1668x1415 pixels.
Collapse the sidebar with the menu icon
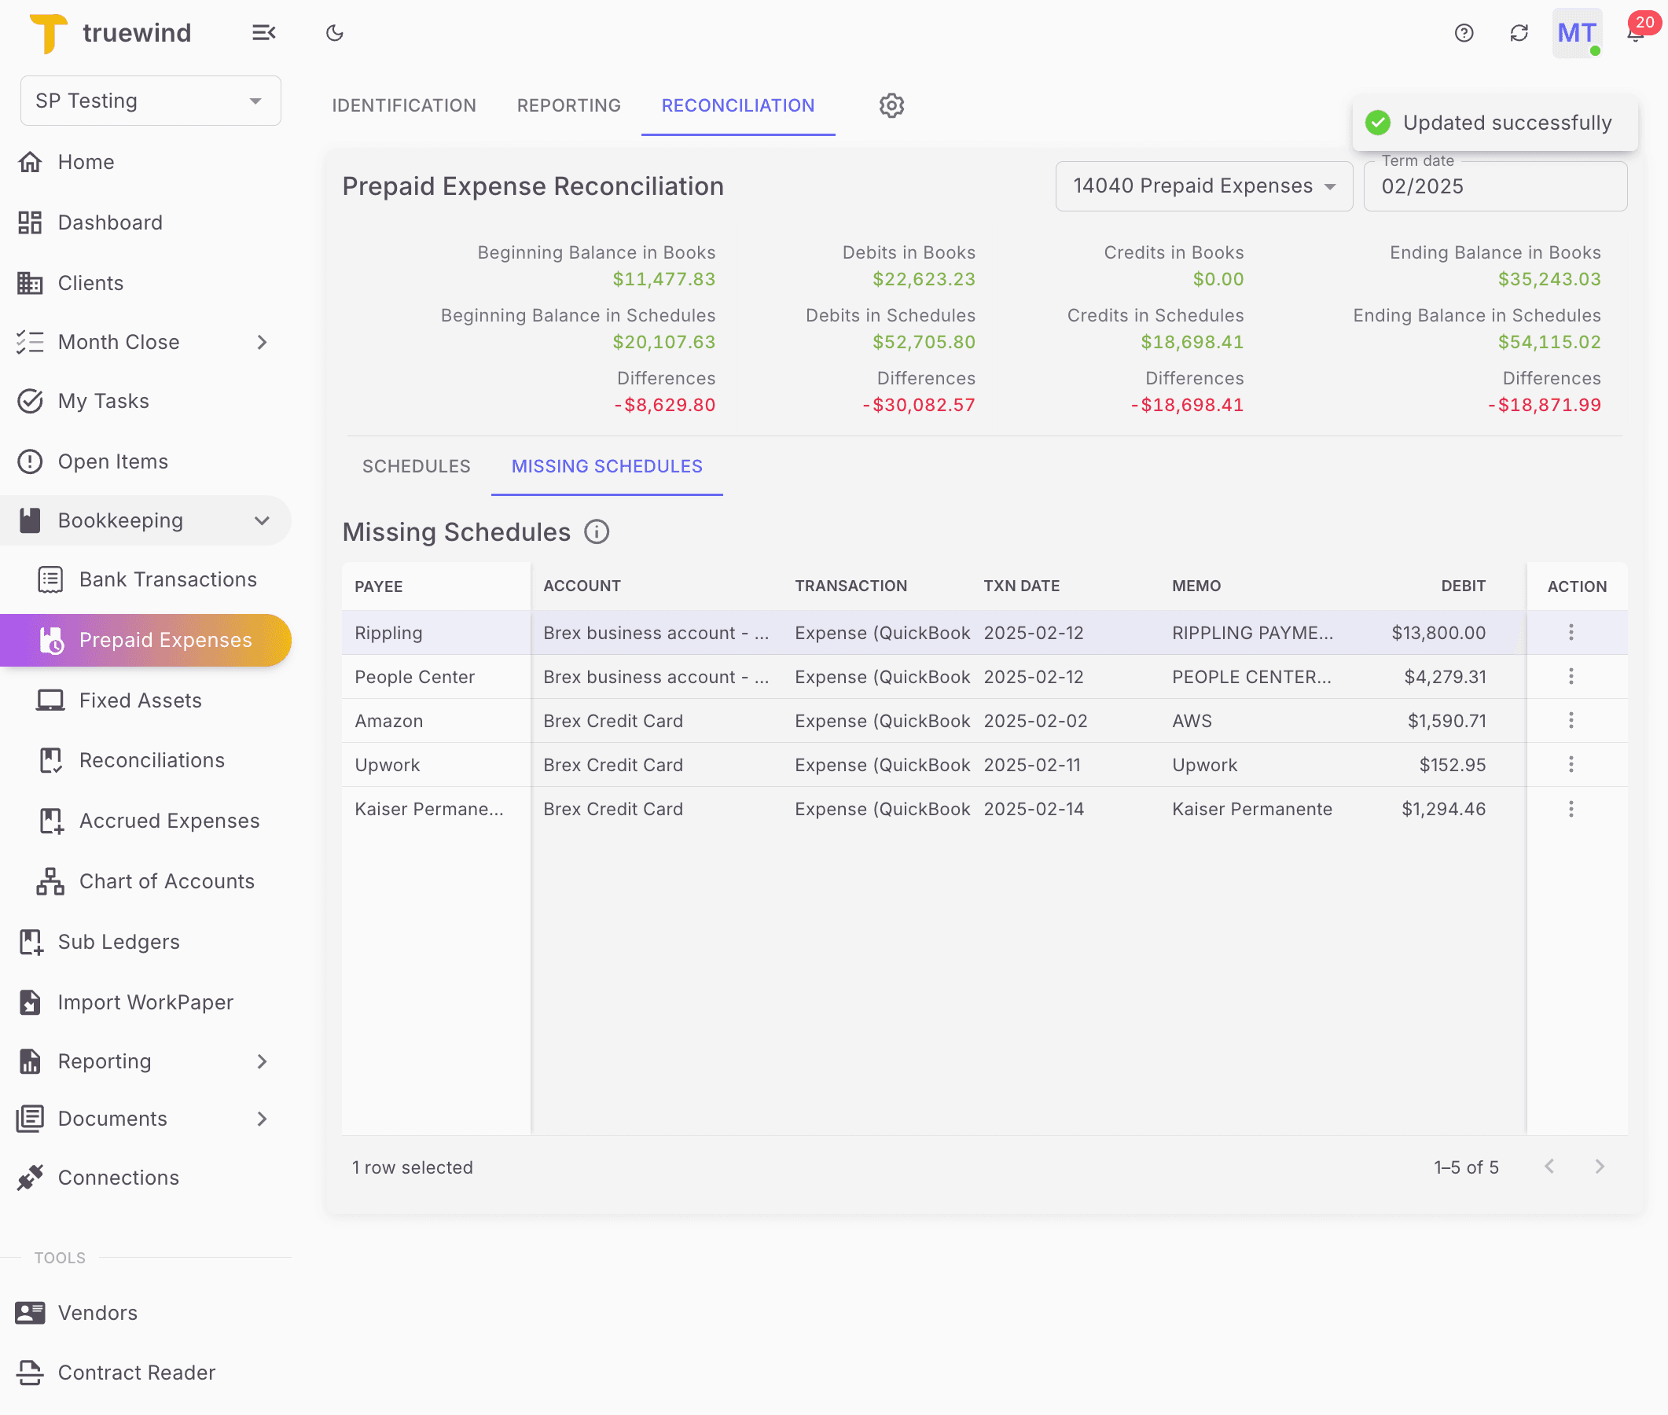pyautogui.click(x=264, y=33)
